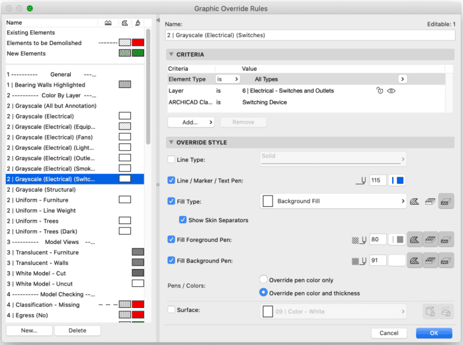Select rule 4 | Classification - Missing

point(75,305)
